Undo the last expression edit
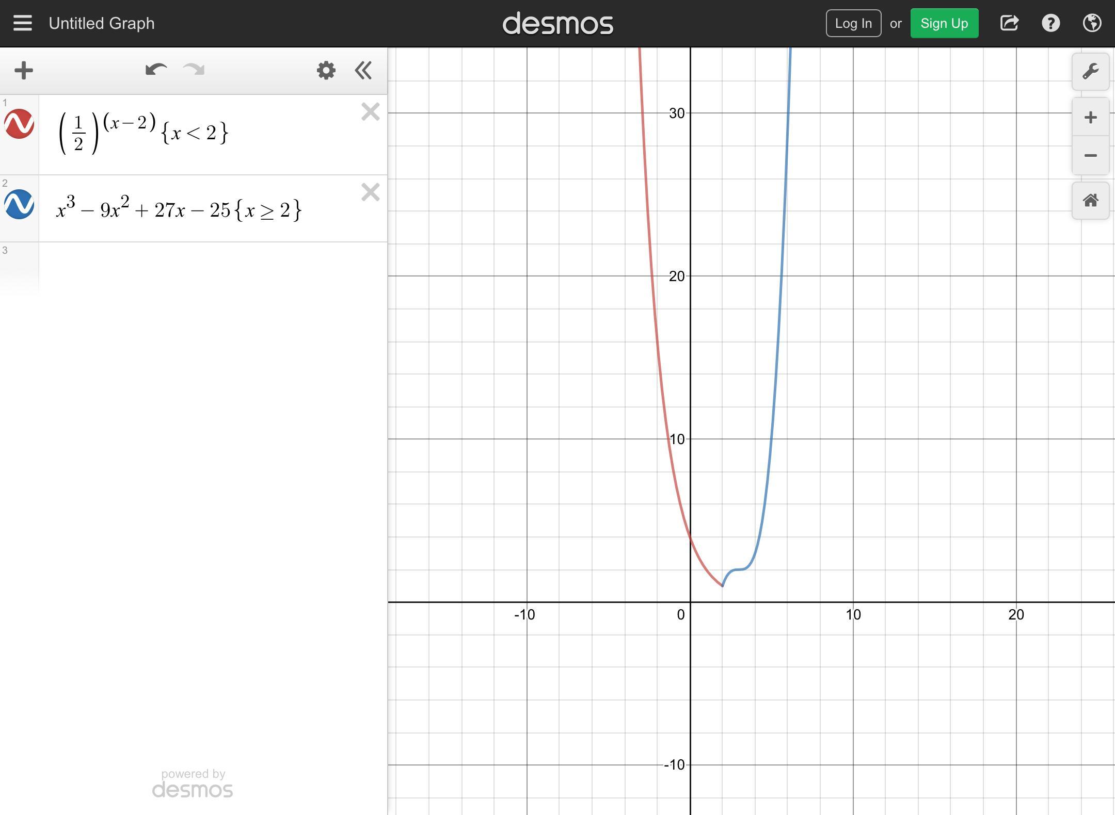Image resolution: width=1115 pixels, height=815 pixels. coord(156,70)
